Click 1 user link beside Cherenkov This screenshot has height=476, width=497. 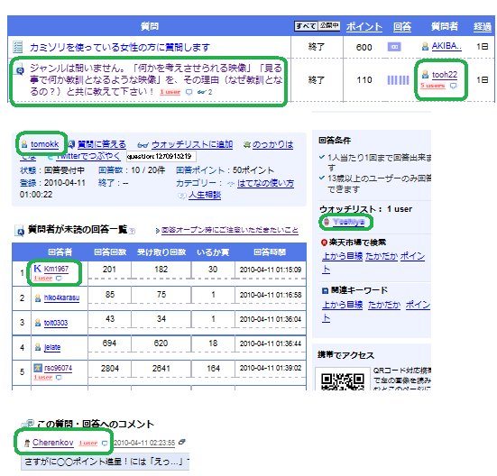(88, 443)
